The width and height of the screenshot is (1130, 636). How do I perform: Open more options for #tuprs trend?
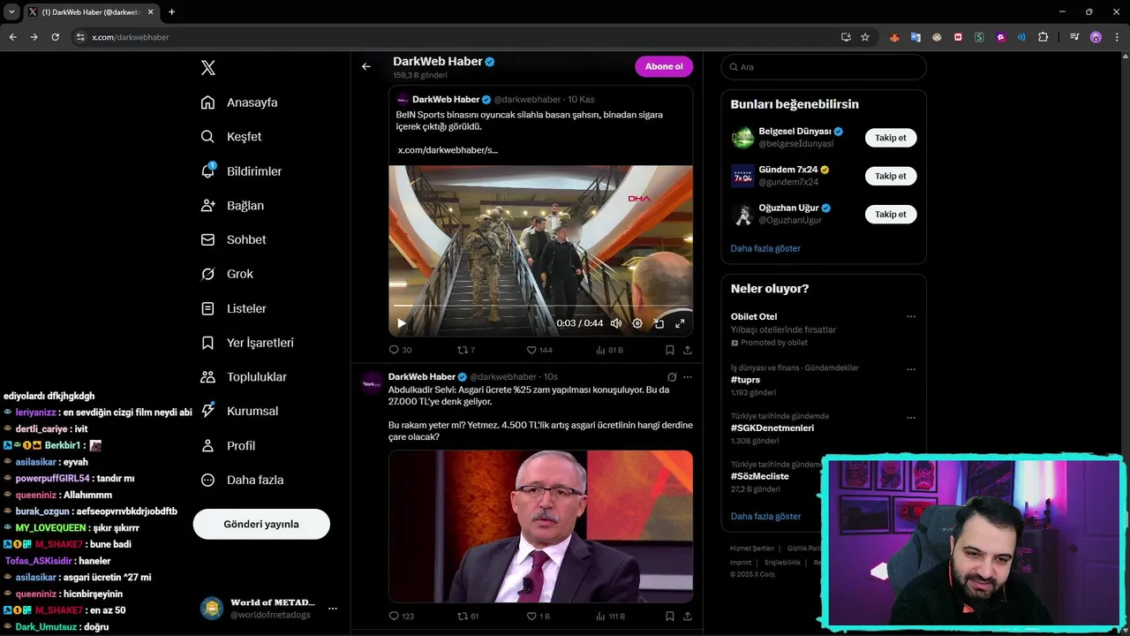click(911, 369)
